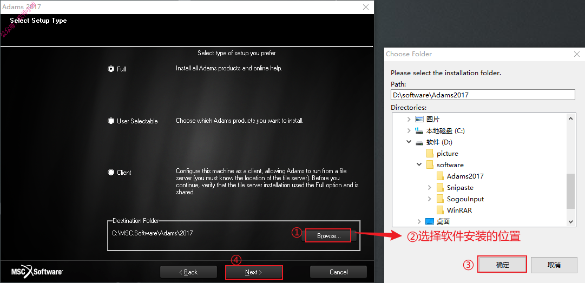
Task: Click the 桌面 desktop icon
Action: pos(430,221)
